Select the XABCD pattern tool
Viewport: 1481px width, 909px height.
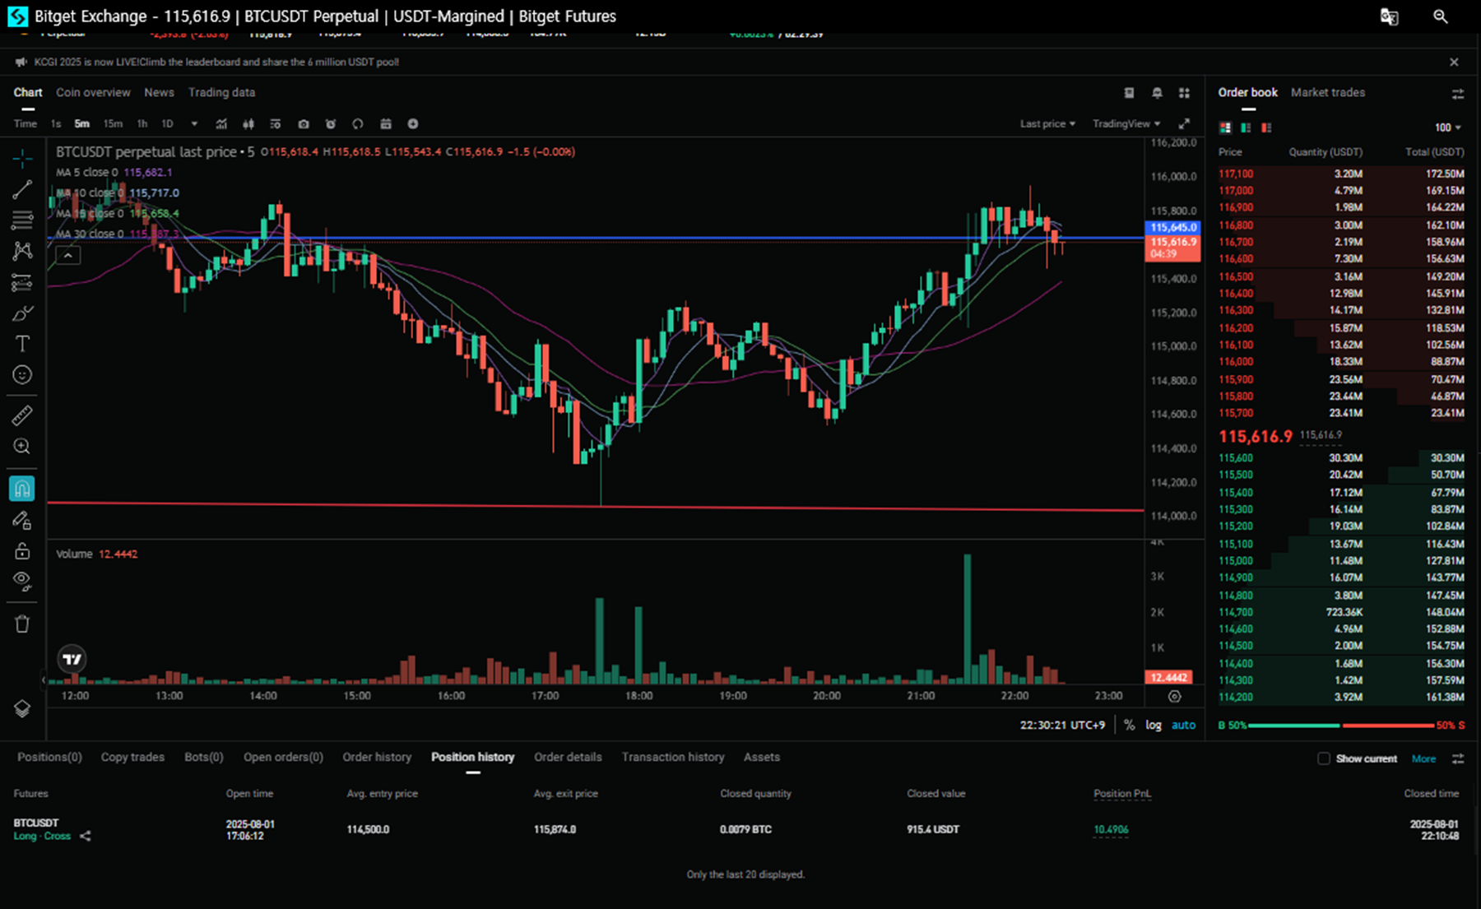22,251
